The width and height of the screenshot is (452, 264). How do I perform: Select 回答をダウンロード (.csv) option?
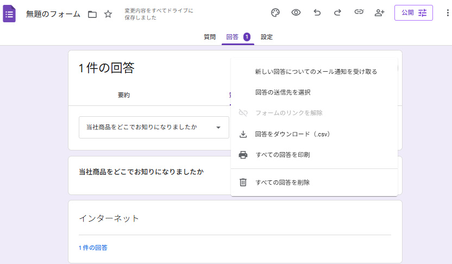pos(292,134)
